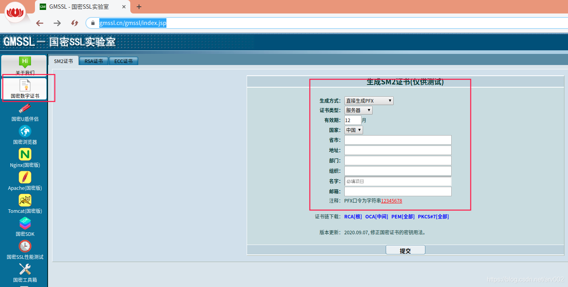The image size is (568, 287).
Task: Open 国密U盾伴侣 USB icon
Action: (x=25, y=108)
